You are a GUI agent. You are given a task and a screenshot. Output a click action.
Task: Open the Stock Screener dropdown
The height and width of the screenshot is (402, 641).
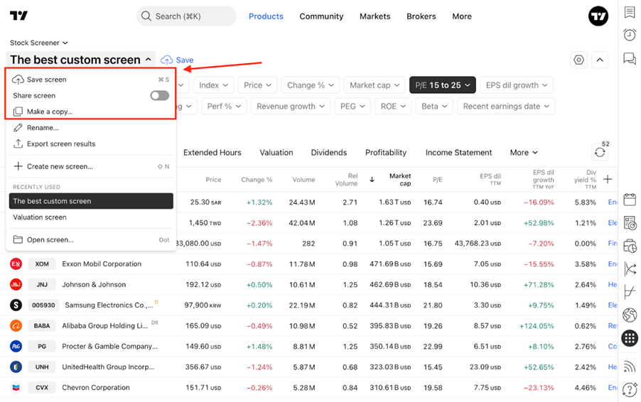(39, 43)
